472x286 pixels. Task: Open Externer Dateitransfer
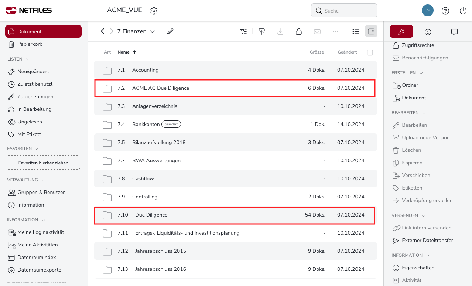(427, 241)
